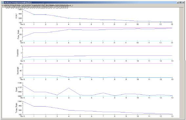Click the magenta upper-limit line in Pulse_Width plot
The image size is (186, 120).
[x=97, y=28]
